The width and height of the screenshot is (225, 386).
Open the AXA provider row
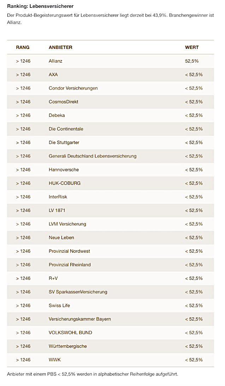click(53, 75)
